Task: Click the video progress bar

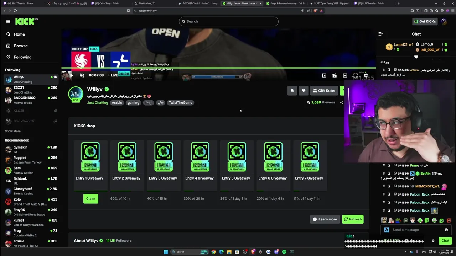Action: (218, 68)
